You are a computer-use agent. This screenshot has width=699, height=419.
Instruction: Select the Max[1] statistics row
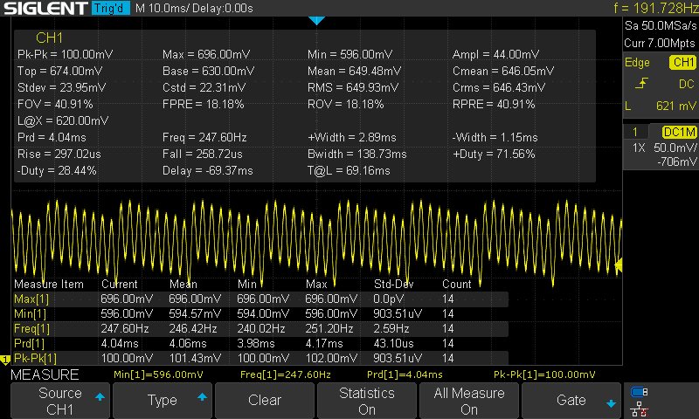[x=260, y=299]
